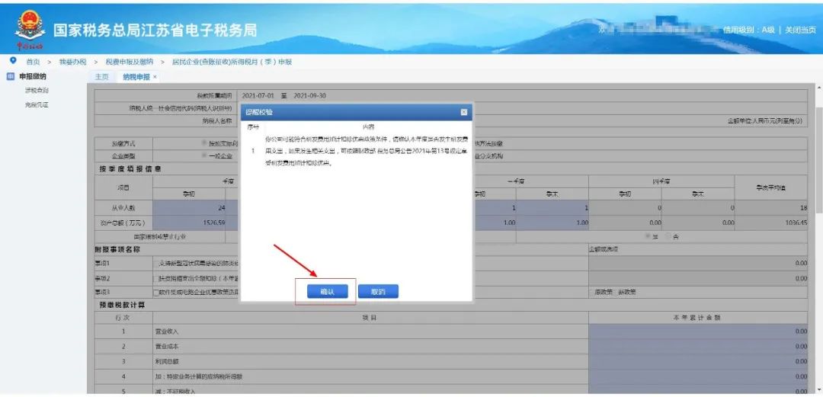Open first submenu item under 申报缴纳

(x=37, y=91)
